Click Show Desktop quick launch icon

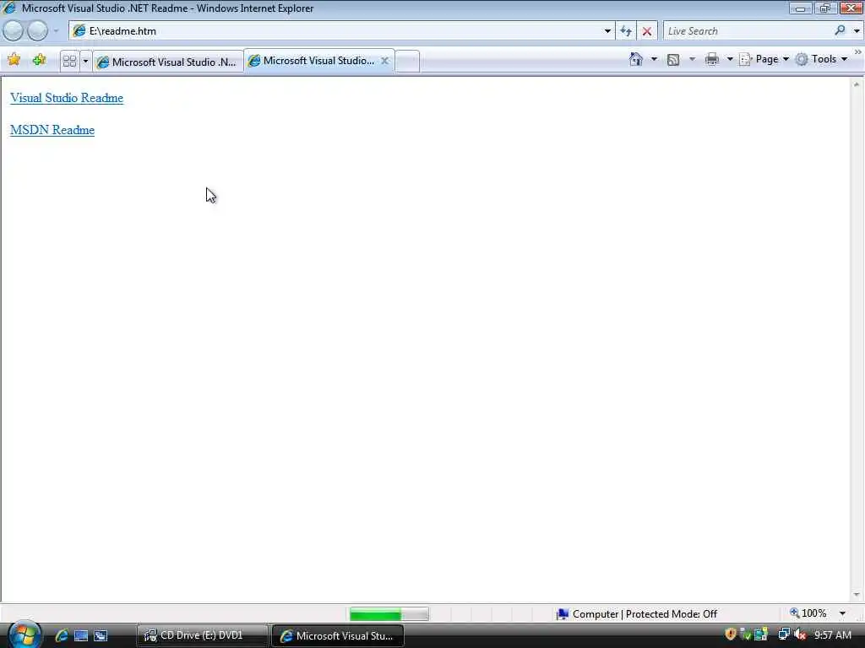[x=80, y=635]
